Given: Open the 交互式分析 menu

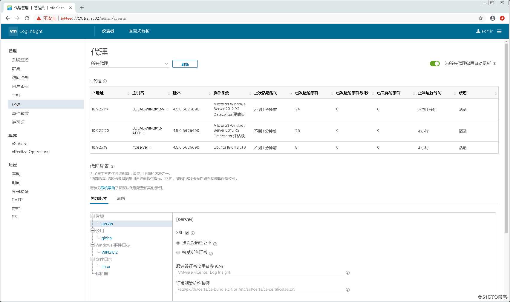Looking at the screenshot, I should (139, 31).
